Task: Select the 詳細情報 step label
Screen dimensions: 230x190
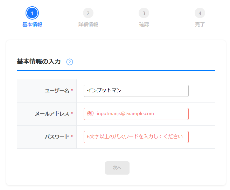Action: [88, 24]
